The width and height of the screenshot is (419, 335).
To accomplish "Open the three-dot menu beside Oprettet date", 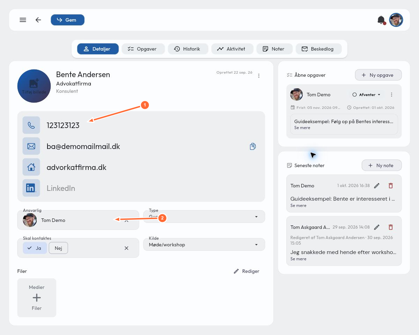I will pyautogui.click(x=259, y=76).
